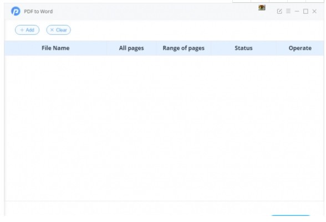The image size is (326, 222).
Task: Click the small picture icon near the title bar
Action: (x=262, y=8)
